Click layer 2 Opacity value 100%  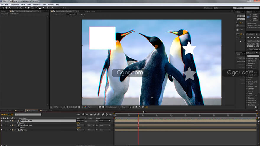[x=78, y=128]
